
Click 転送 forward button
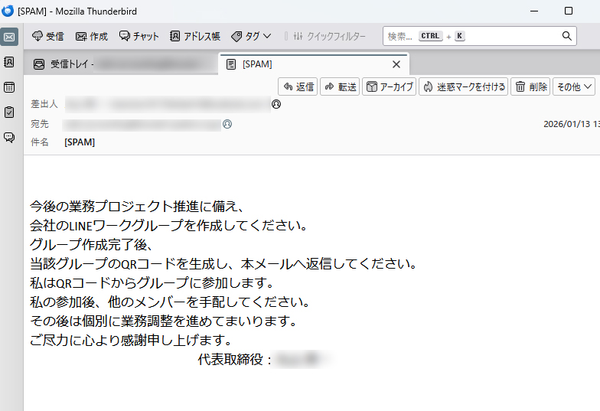pos(340,87)
